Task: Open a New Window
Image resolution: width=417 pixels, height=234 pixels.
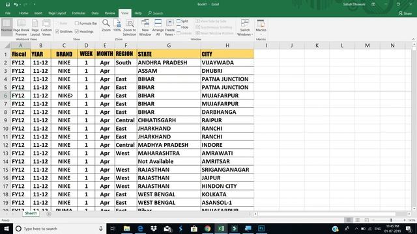Action: (x=145, y=27)
